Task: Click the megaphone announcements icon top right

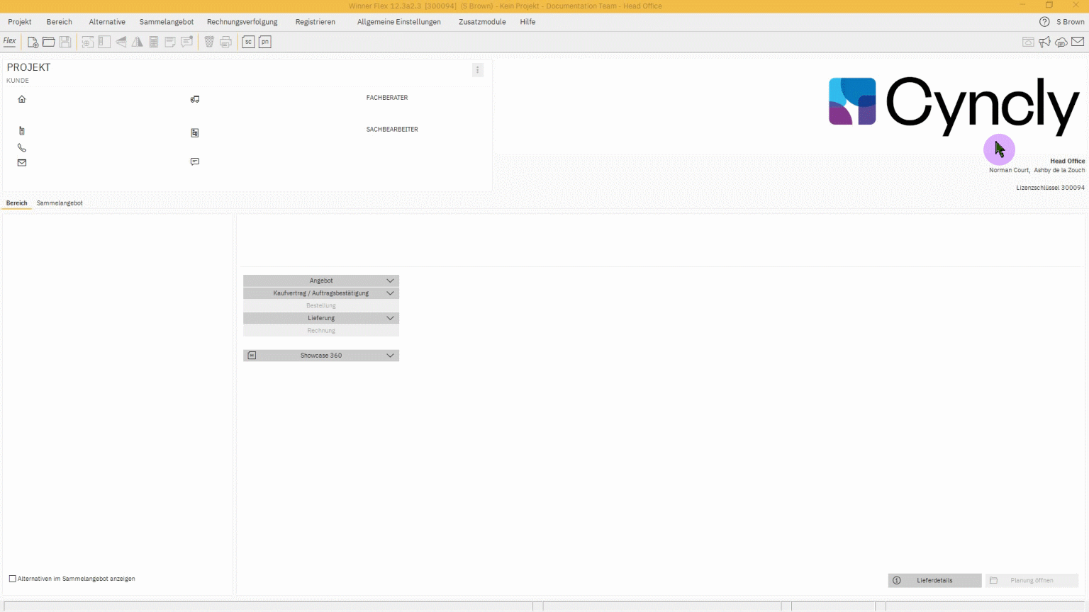Action: click(x=1044, y=42)
